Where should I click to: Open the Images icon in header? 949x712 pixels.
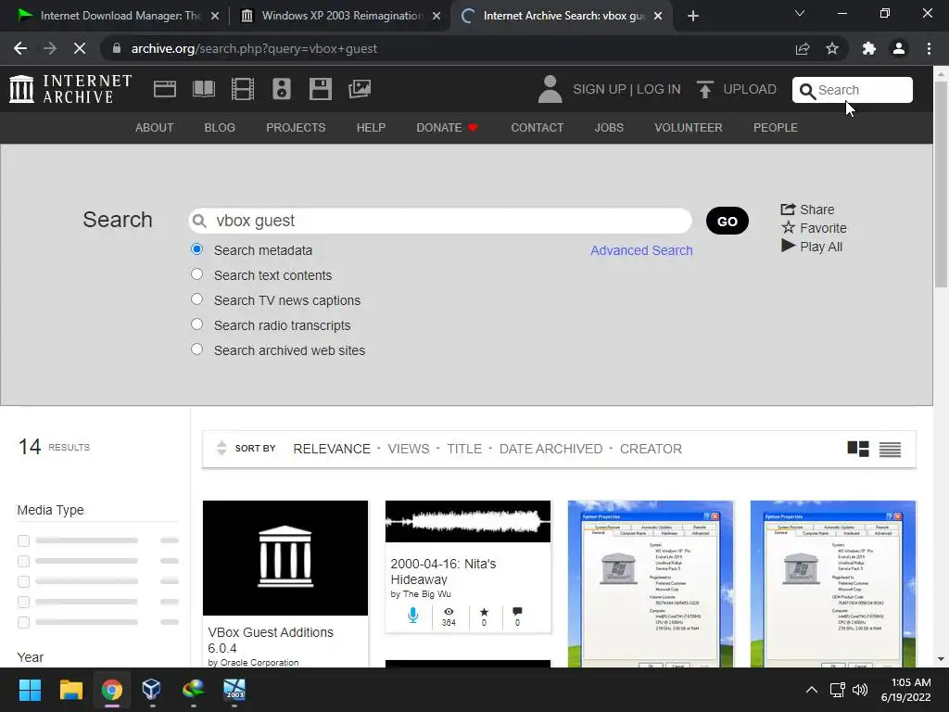[360, 89]
